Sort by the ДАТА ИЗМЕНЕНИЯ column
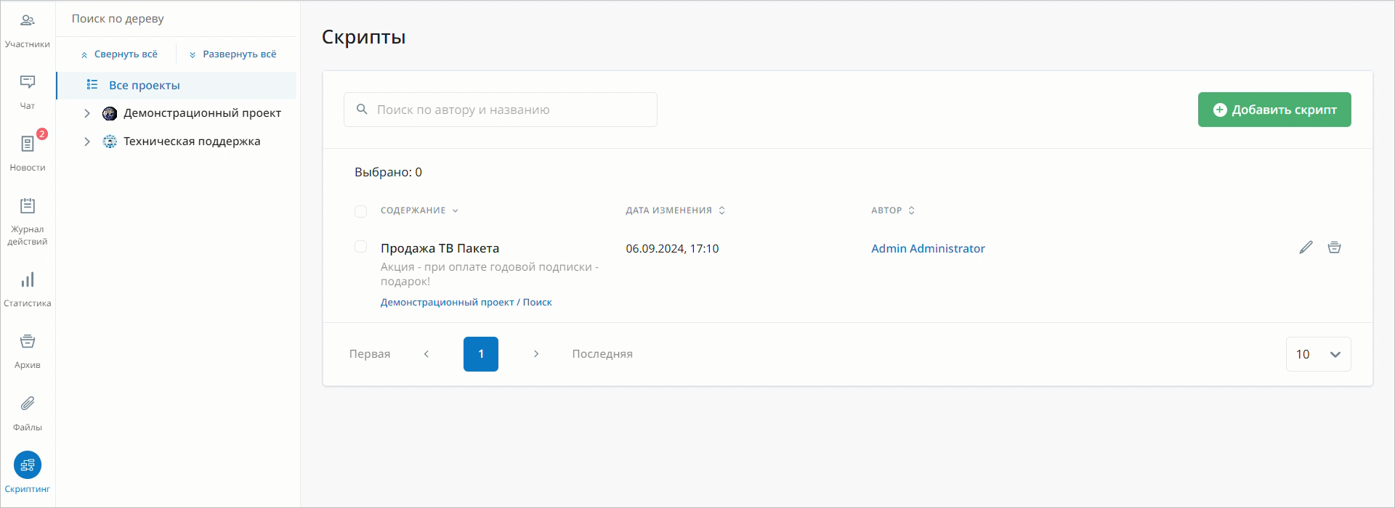Viewport: 1395px width, 508px height. (x=675, y=210)
